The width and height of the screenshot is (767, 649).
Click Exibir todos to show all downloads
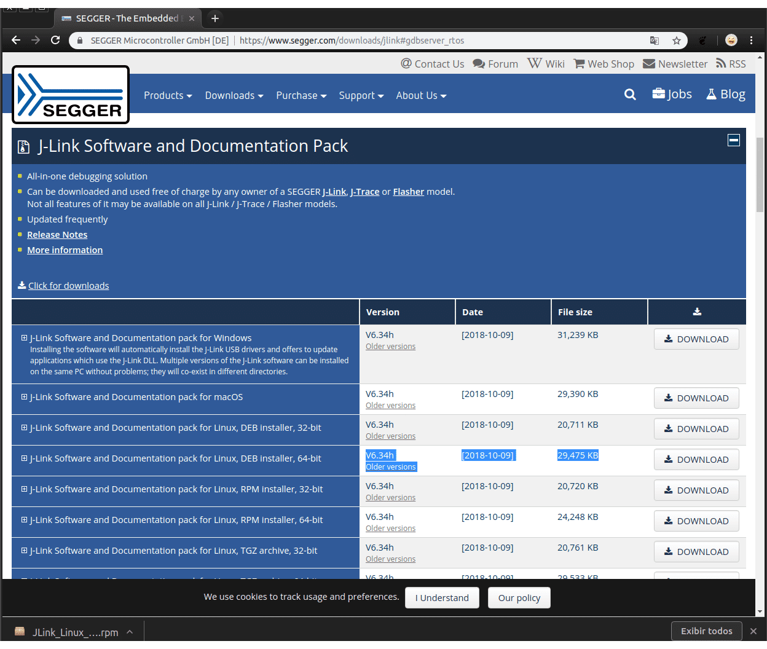coord(706,631)
